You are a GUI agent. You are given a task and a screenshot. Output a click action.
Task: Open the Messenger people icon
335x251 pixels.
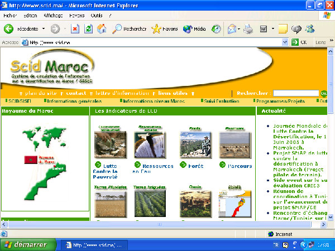coord(310,29)
